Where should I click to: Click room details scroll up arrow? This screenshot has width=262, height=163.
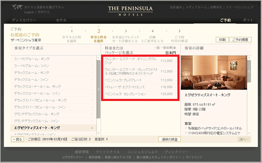pyautogui.click(x=249, y=58)
